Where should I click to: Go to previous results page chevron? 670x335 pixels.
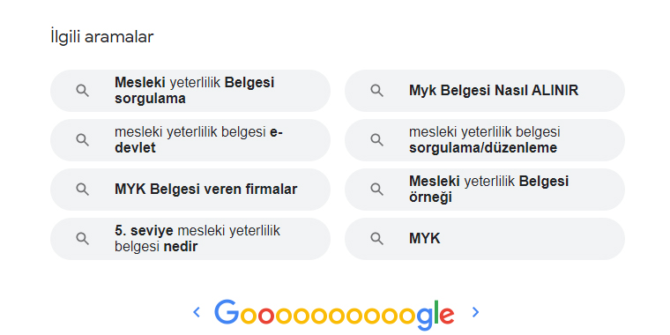click(197, 312)
